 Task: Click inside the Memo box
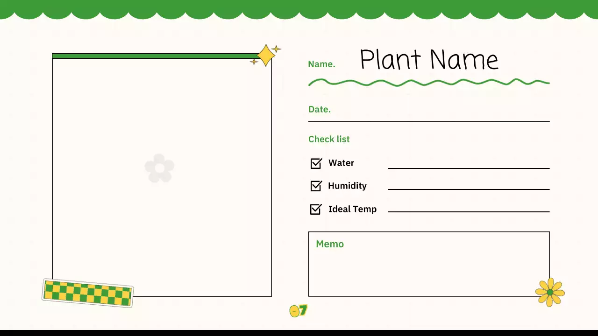pyautogui.click(x=429, y=266)
